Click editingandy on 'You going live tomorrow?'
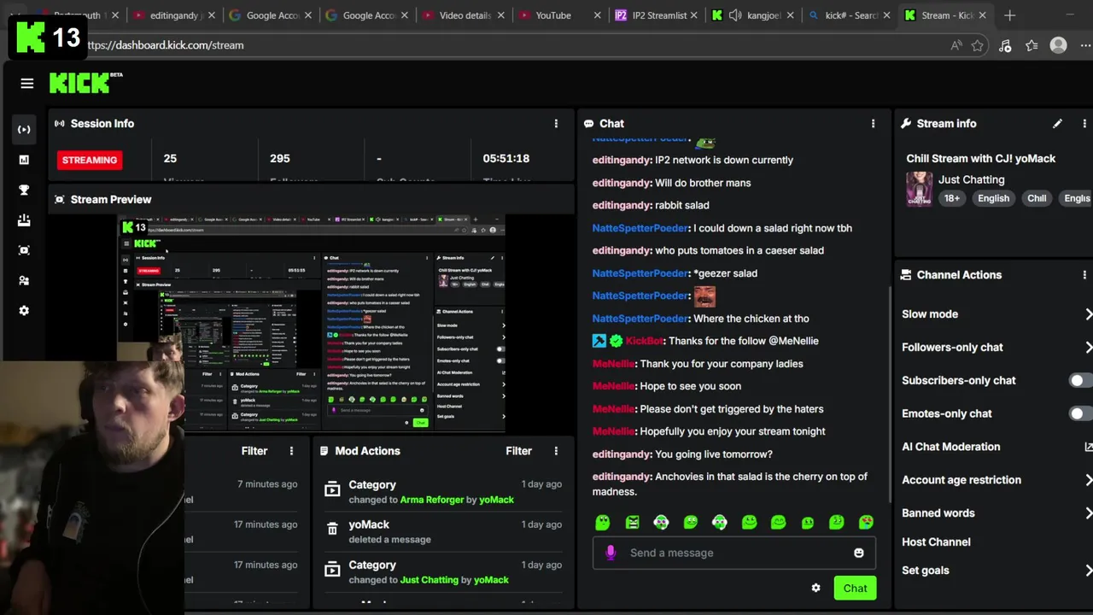Viewport: 1093px width, 615px height. pos(622,454)
